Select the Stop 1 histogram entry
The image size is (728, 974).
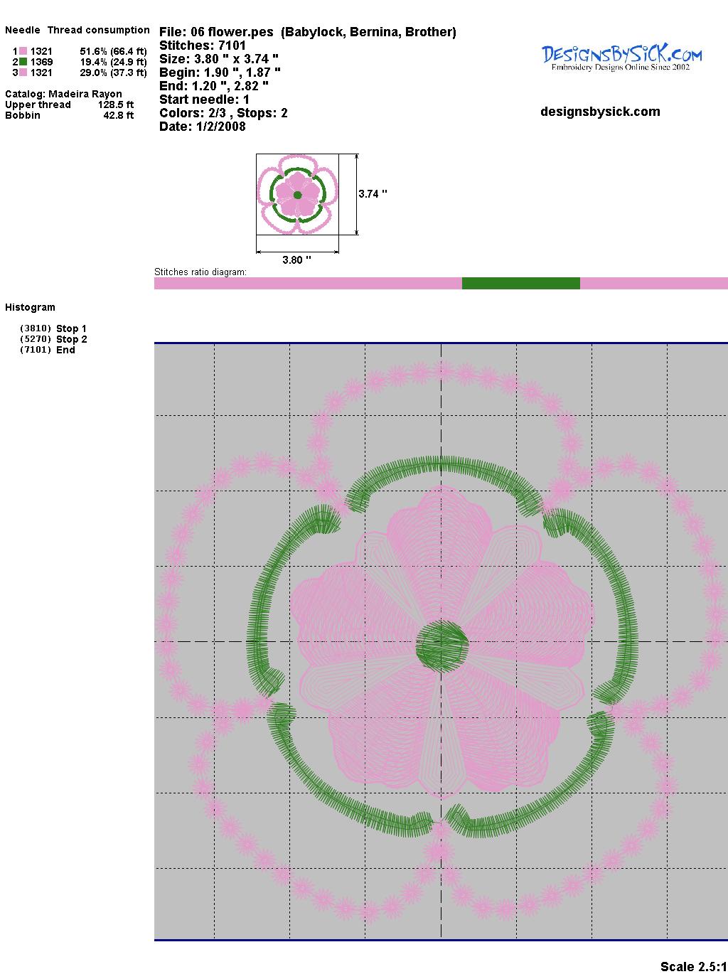coord(53,328)
